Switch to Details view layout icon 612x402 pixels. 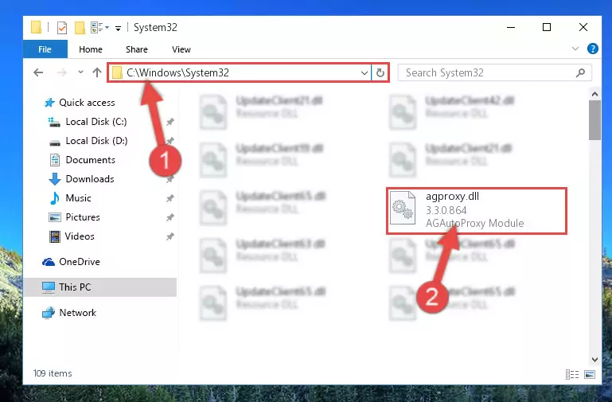571,374
